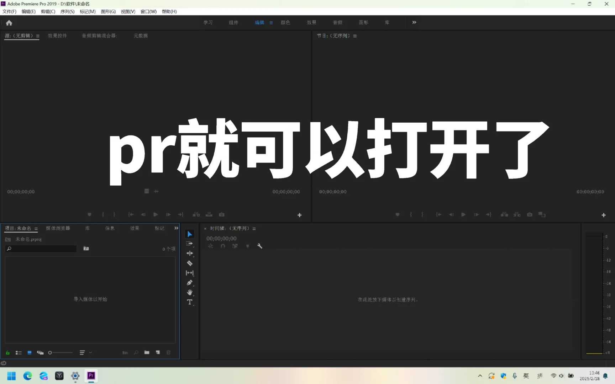This screenshot has height=384, width=615.
Task: Switch Project panel to list view
Action: [19, 352]
